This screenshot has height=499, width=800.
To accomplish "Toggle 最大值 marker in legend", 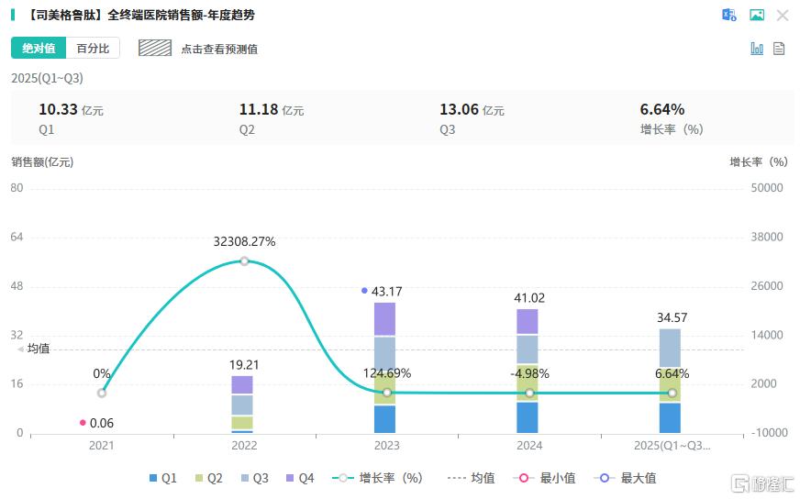I will pyautogui.click(x=625, y=478).
